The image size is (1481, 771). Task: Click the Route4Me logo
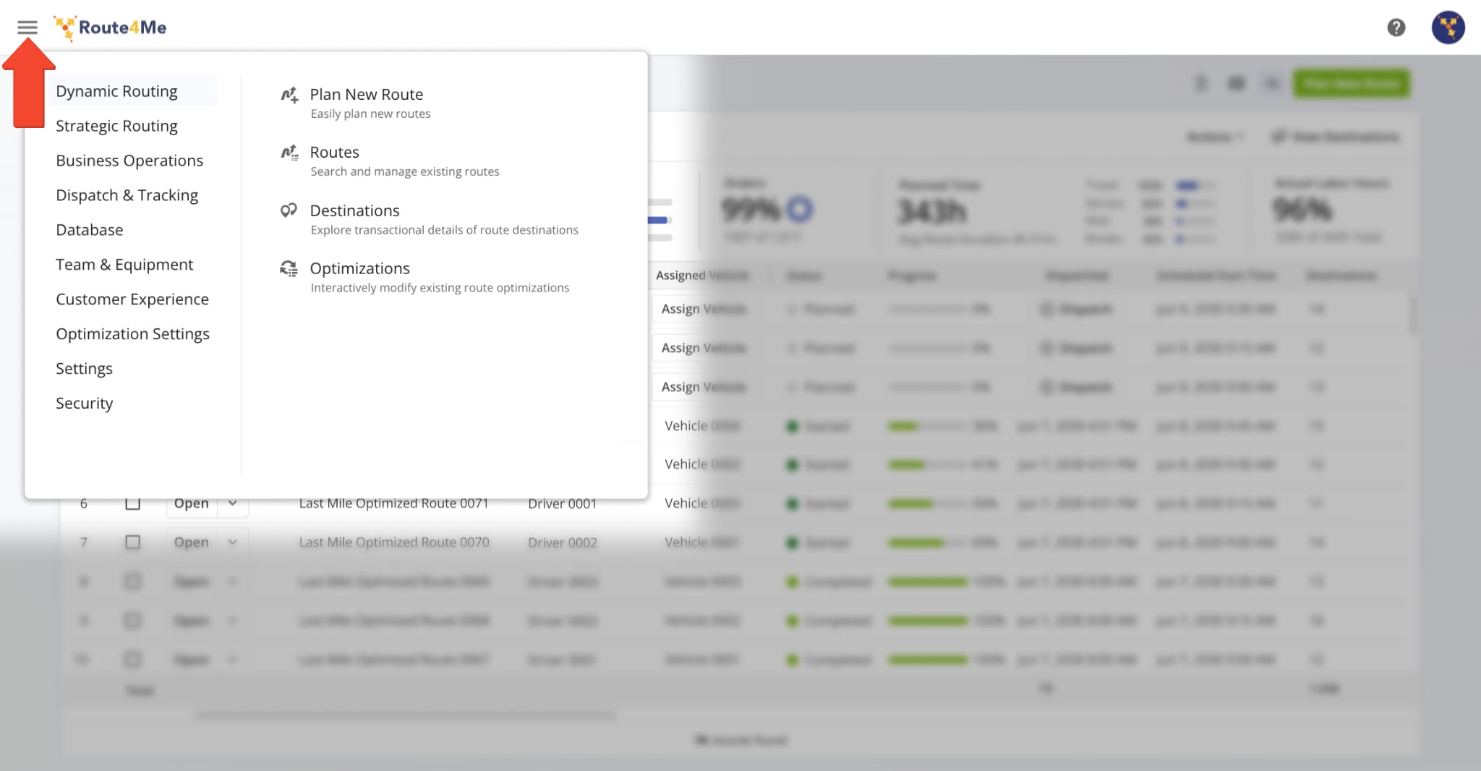click(x=111, y=27)
